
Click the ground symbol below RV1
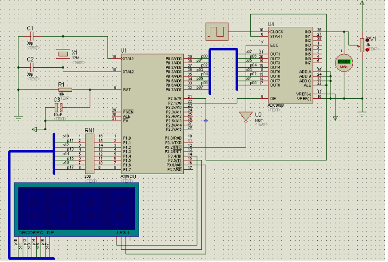pyautogui.click(x=362, y=112)
